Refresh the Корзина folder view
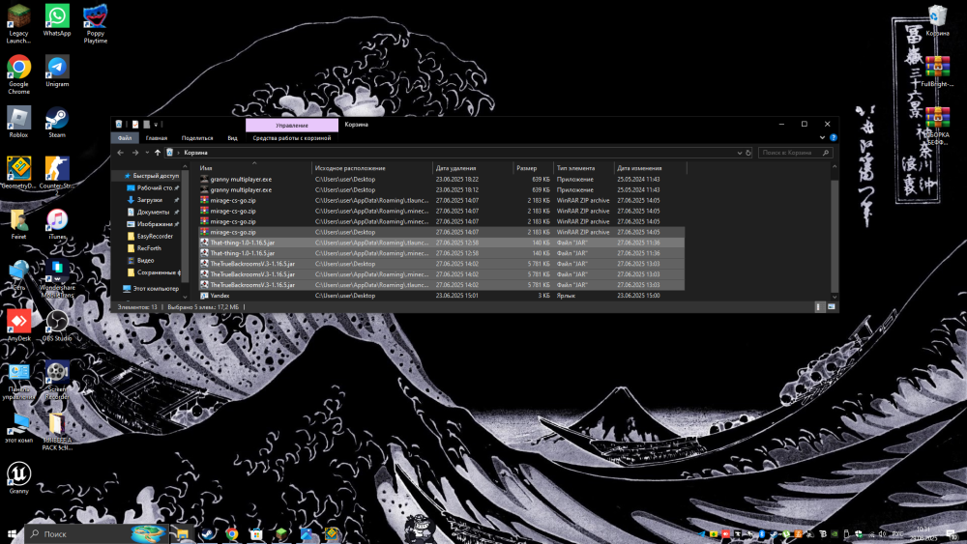967x544 pixels. tap(748, 153)
